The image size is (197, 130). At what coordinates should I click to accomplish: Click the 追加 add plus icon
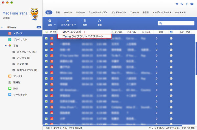pyautogui.click(x=50, y=21)
